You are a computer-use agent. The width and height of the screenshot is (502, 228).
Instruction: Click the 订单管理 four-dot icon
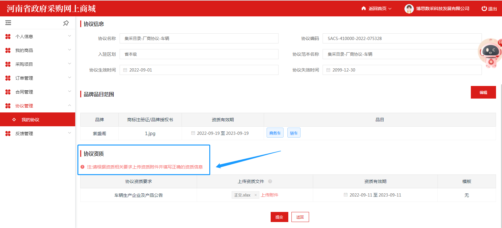[x=8, y=78]
